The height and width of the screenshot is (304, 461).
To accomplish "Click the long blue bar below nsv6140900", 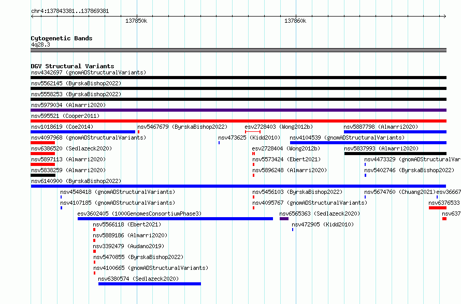I will (x=238, y=186).
